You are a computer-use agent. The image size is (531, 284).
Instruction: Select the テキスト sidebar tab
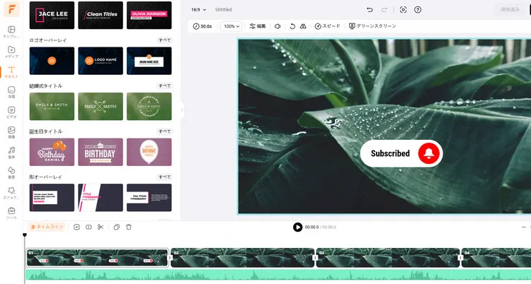(x=11, y=72)
